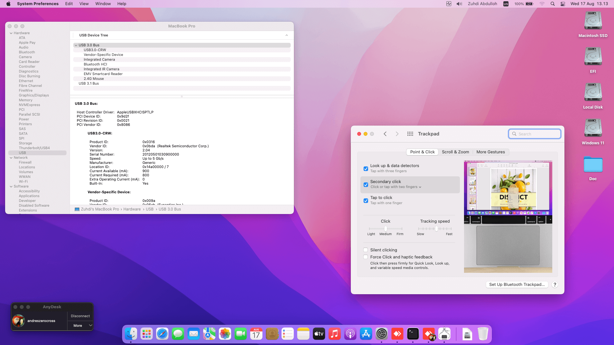Open the Macintosh SSD drive icon

[593, 21]
